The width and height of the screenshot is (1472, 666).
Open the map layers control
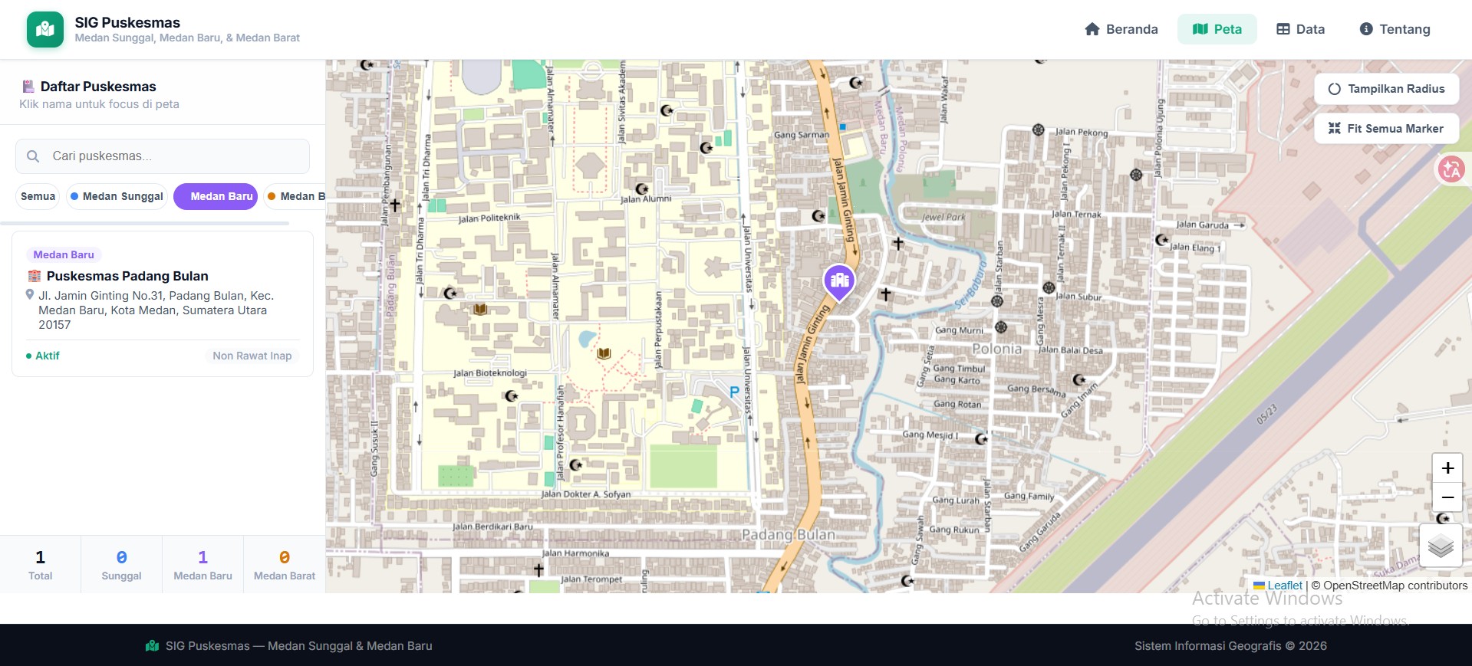[x=1441, y=546]
